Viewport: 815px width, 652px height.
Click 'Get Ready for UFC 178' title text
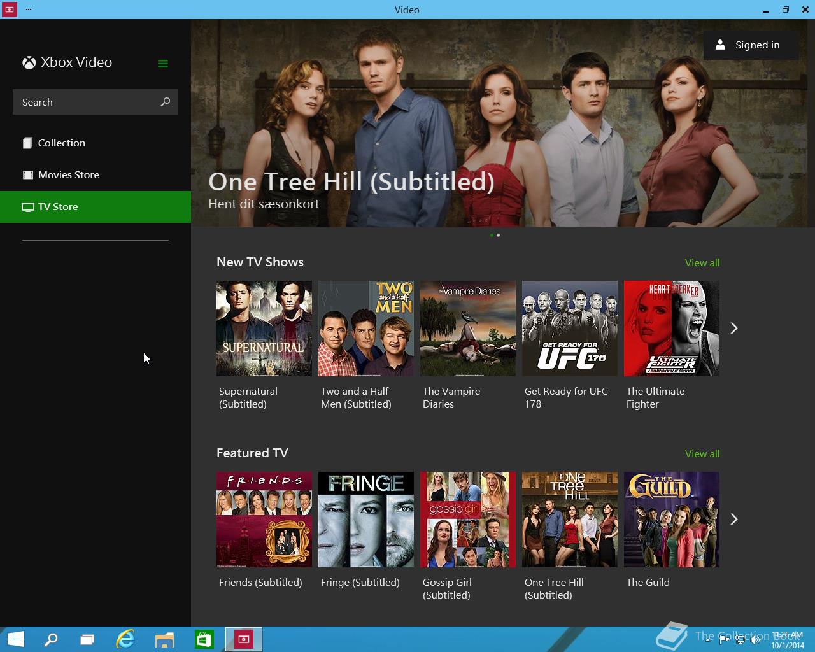(566, 398)
